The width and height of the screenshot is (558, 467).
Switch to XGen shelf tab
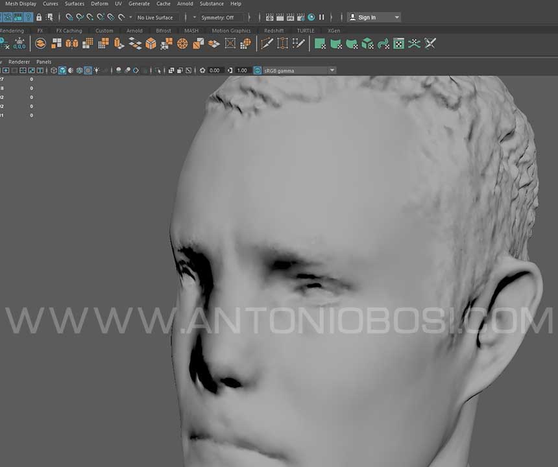pyautogui.click(x=334, y=30)
